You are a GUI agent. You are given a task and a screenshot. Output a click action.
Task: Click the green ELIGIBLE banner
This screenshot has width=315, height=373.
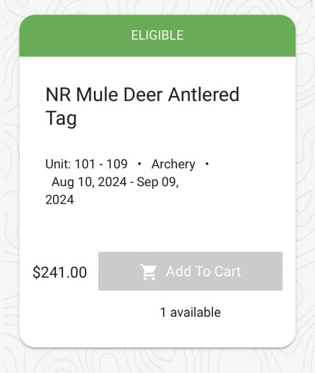coord(157,36)
